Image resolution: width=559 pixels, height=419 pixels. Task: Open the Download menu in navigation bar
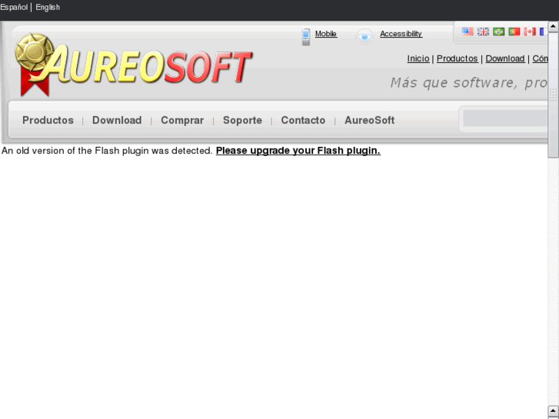[x=117, y=120]
